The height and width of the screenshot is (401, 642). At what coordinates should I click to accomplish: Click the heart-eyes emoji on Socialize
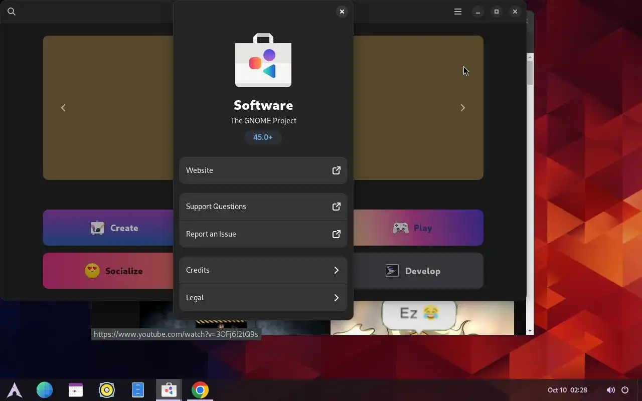tap(92, 271)
